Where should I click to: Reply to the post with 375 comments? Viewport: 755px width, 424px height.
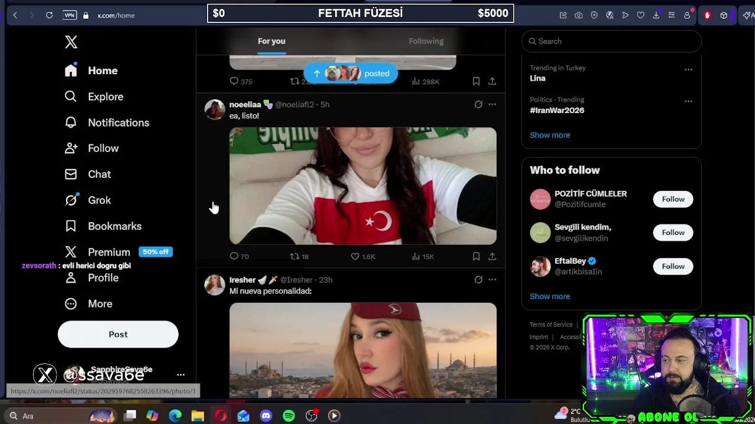pyautogui.click(x=241, y=81)
